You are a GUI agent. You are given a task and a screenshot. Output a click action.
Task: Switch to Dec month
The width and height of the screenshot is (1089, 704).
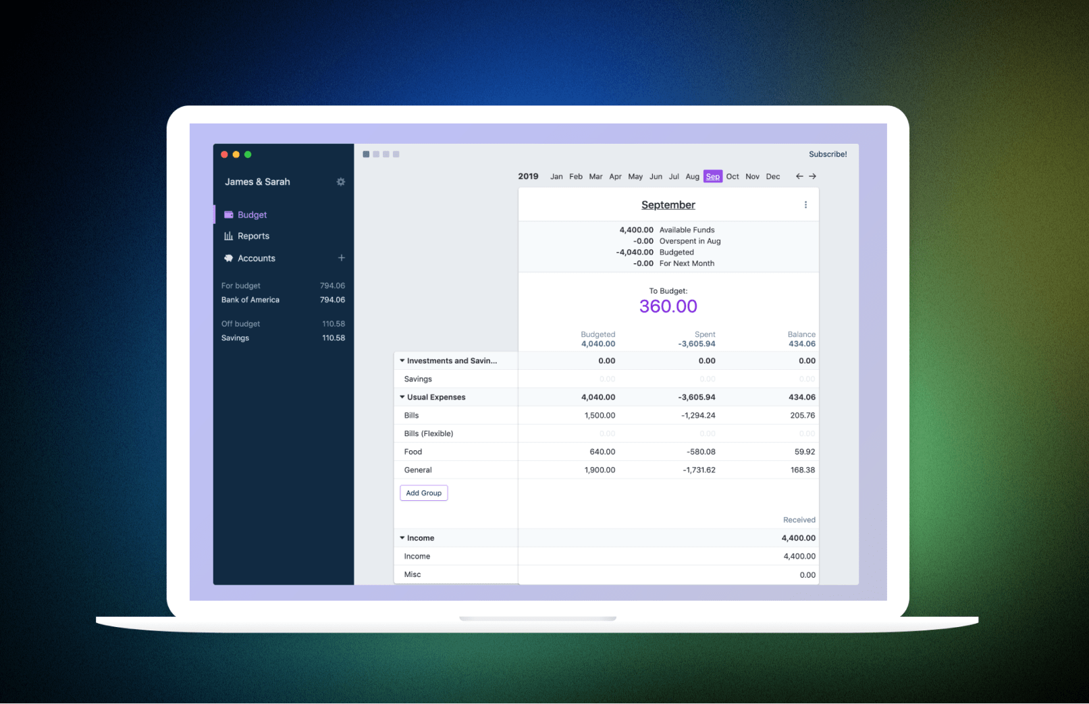tap(773, 177)
